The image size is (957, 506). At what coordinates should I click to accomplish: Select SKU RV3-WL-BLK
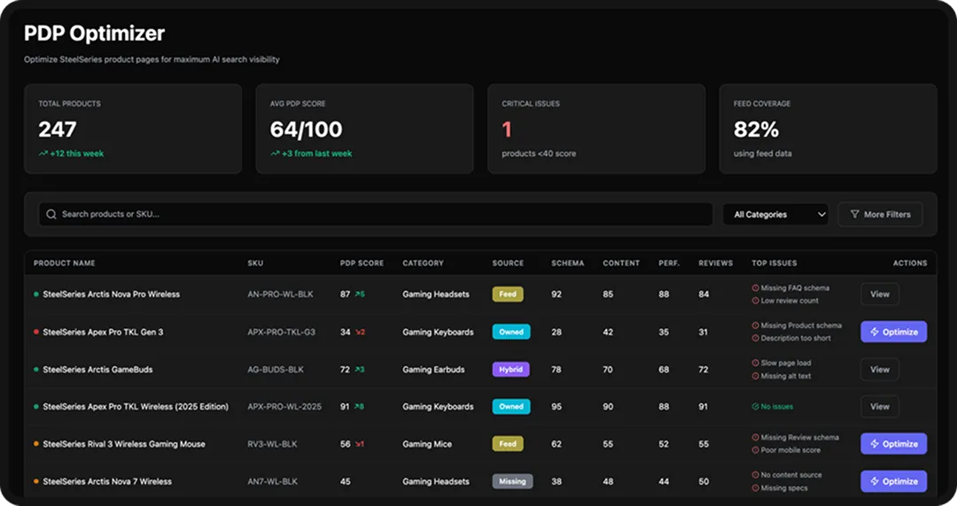click(x=272, y=444)
